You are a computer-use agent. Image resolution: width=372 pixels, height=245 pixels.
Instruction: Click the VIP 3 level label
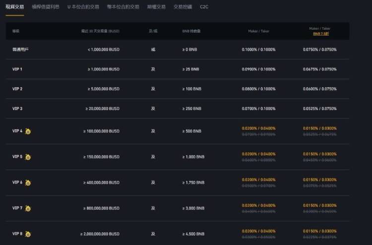point(17,108)
